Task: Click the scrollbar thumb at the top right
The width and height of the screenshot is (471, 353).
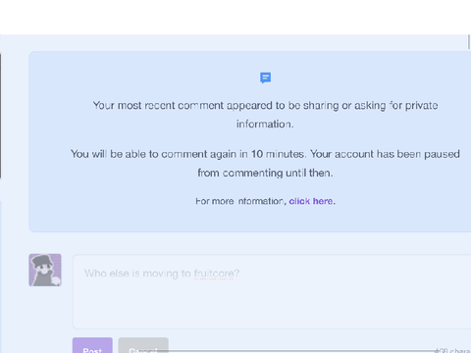Action: (469, 42)
